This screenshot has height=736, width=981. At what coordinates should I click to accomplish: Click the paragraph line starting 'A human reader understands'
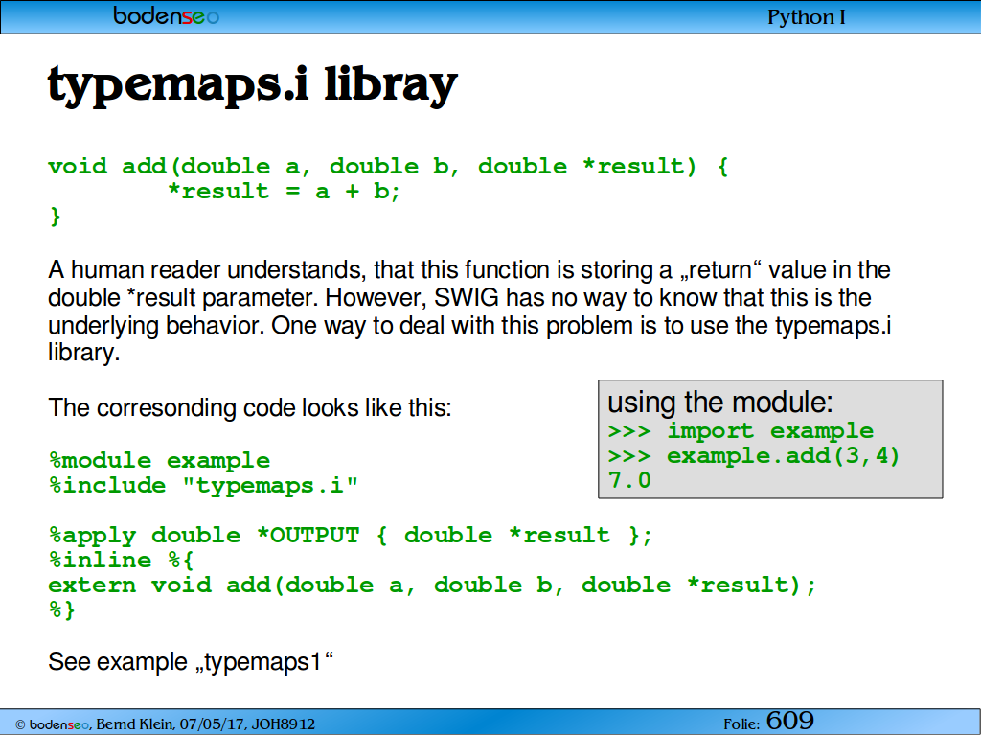469,269
